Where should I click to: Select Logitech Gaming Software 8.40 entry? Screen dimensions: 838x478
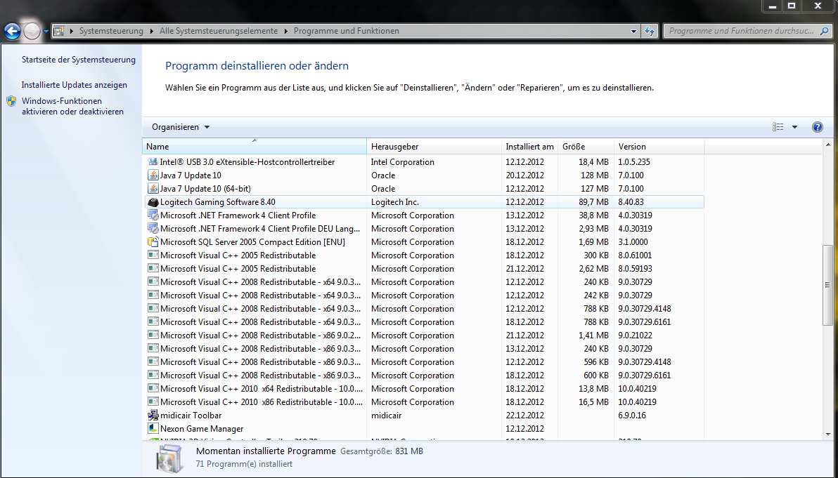217,201
